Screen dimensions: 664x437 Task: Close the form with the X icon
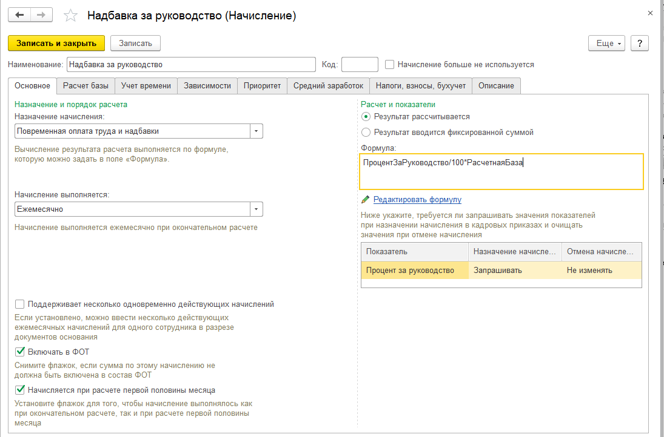(x=651, y=12)
